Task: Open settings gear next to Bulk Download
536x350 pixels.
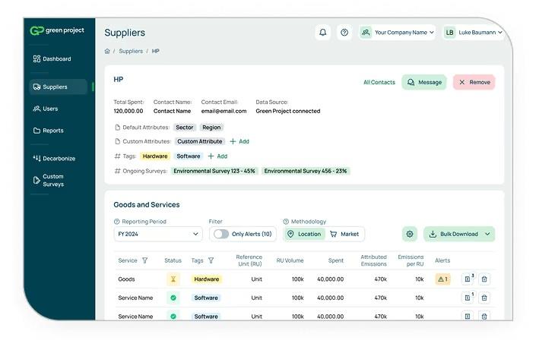Action: [410, 234]
